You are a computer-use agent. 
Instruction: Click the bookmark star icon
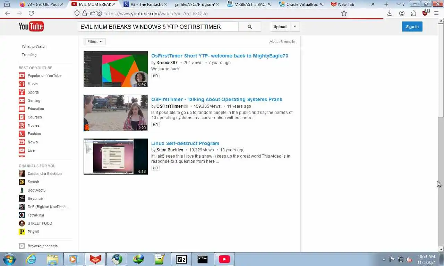tap(344, 13)
